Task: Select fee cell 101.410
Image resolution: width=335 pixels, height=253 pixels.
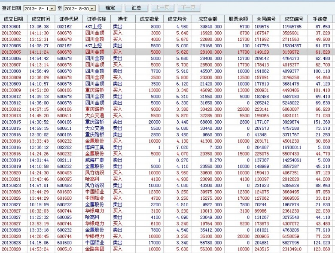Action: click(322, 90)
